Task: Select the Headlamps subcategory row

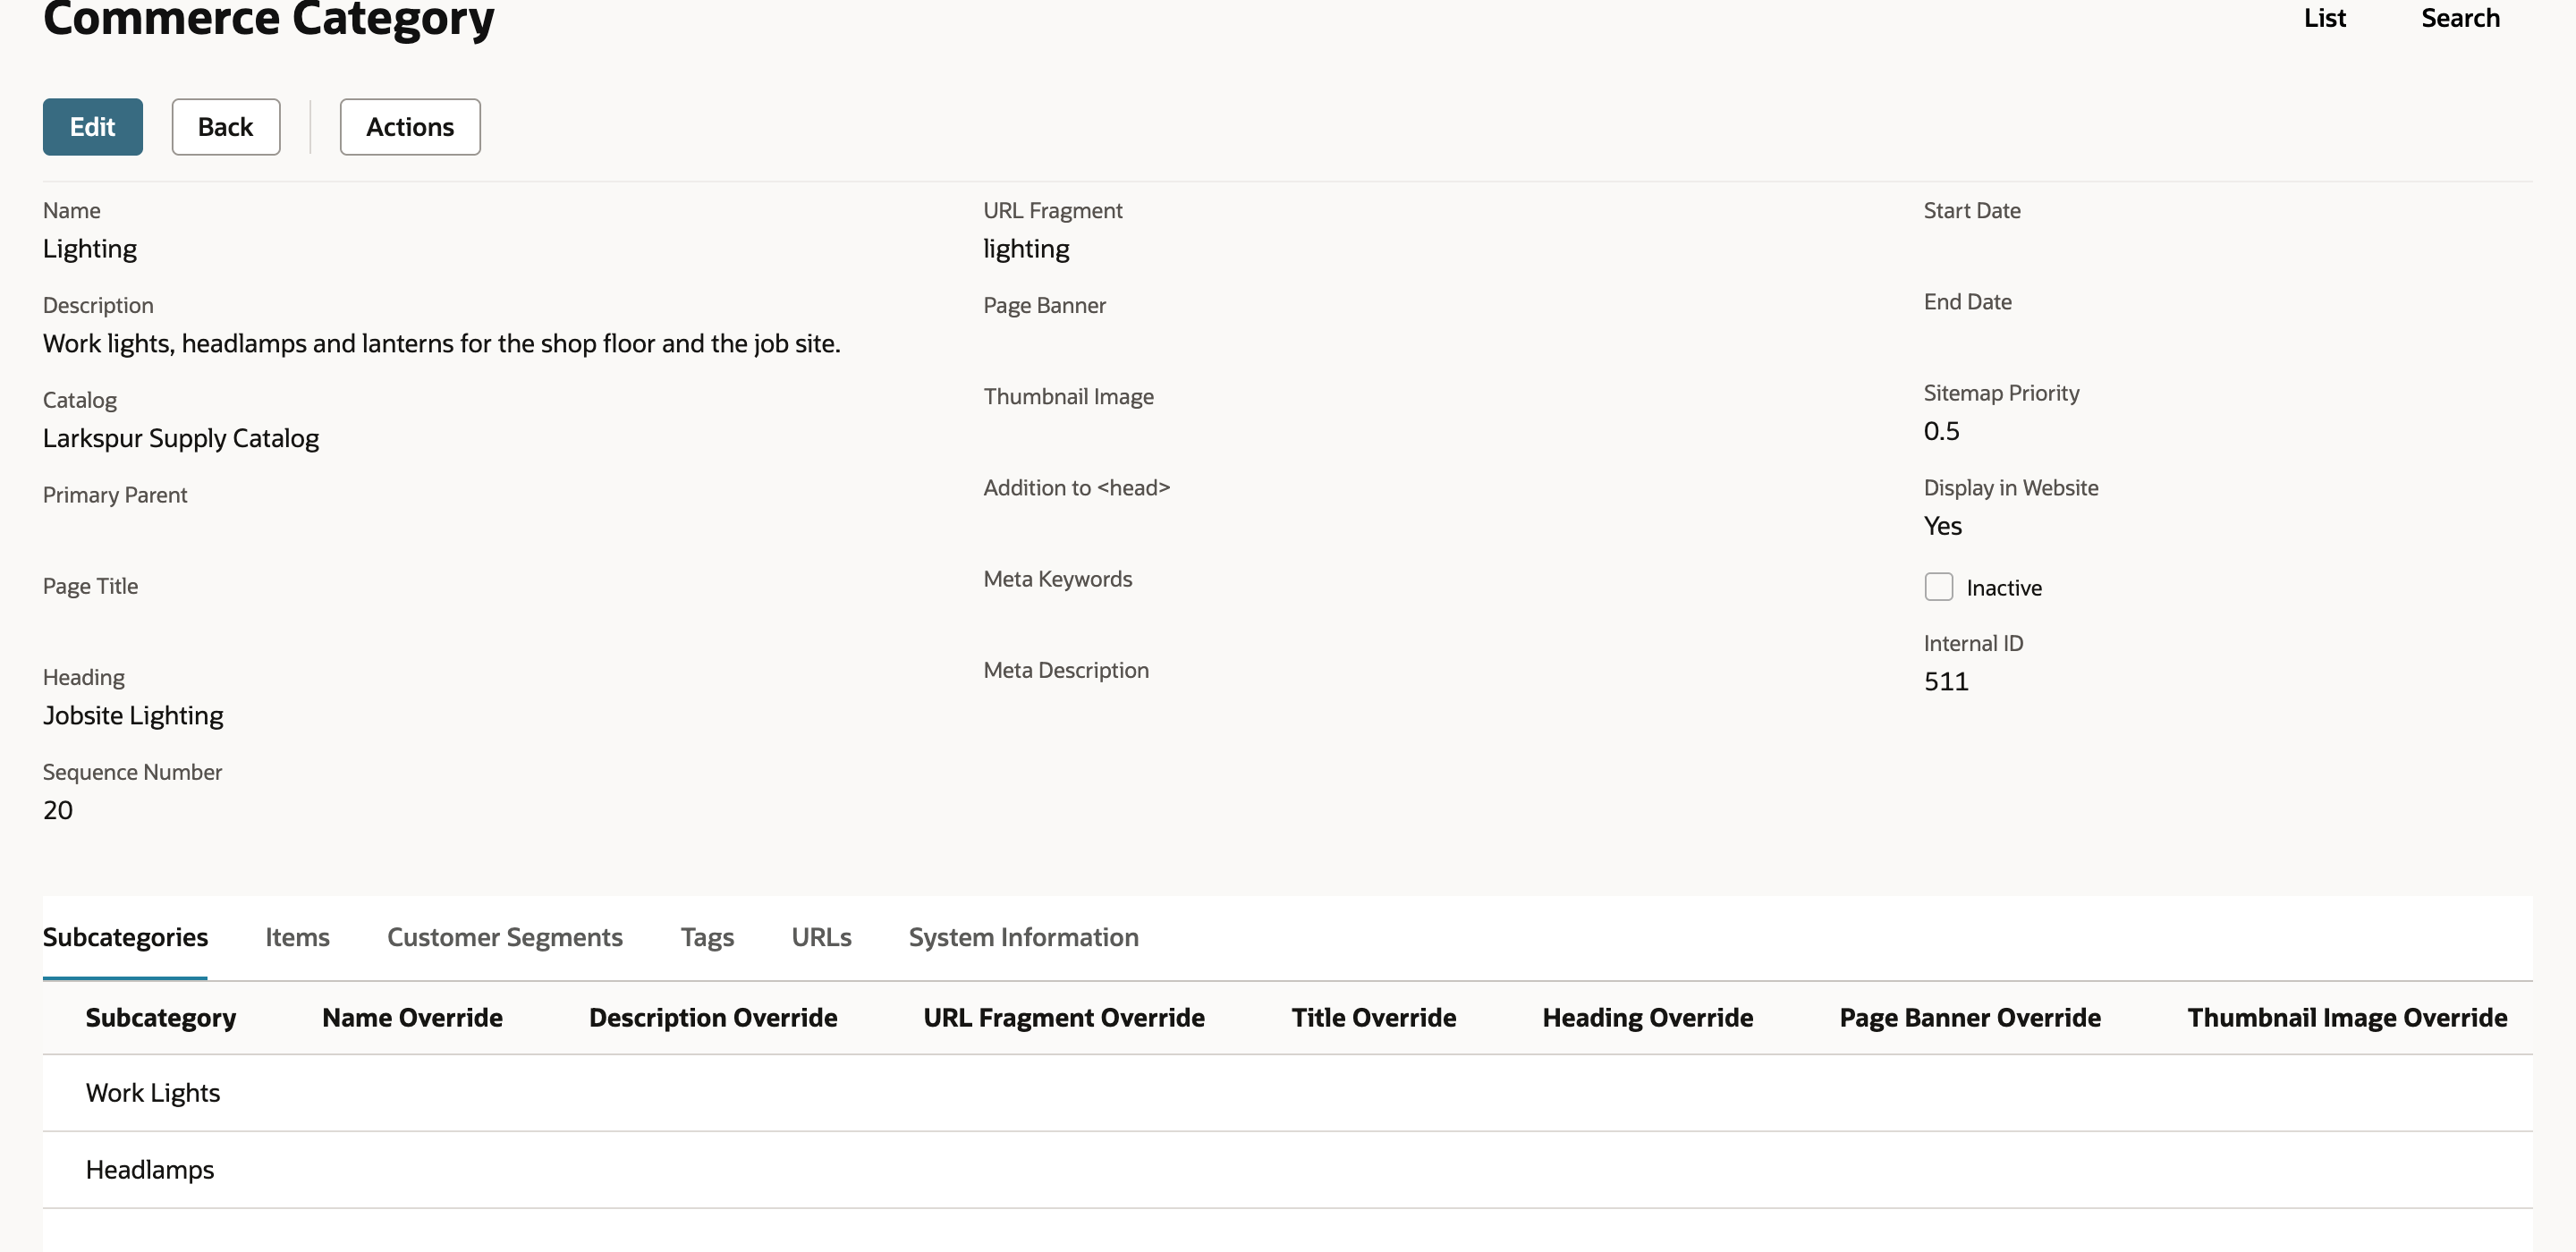Action: tap(1287, 1170)
